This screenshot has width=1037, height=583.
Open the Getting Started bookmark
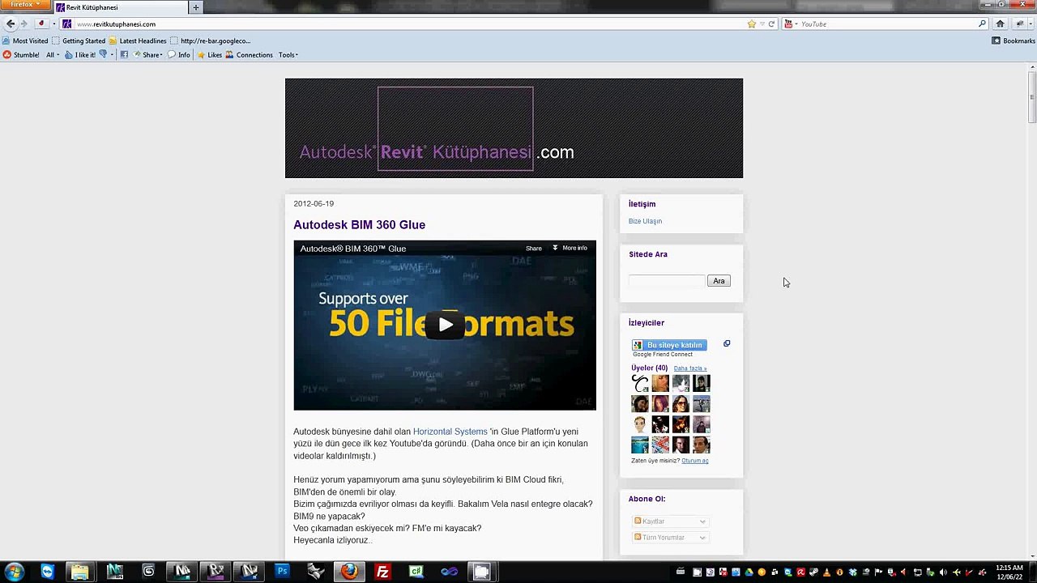click(79, 40)
